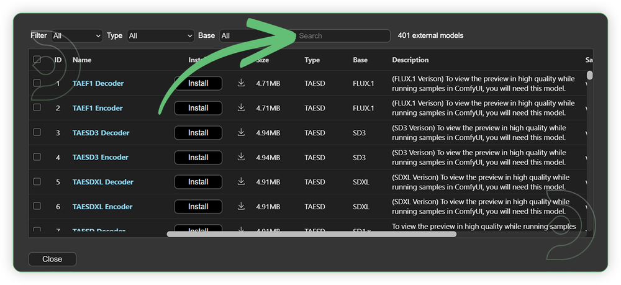The width and height of the screenshot is (621, 285).
Task: Install the TAESDXL Encoder model
Action: (199, 206)
